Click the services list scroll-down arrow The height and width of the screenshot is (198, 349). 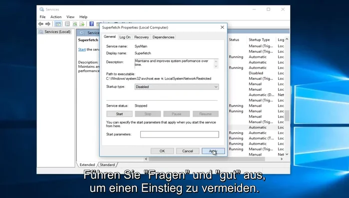coord(287,154)
